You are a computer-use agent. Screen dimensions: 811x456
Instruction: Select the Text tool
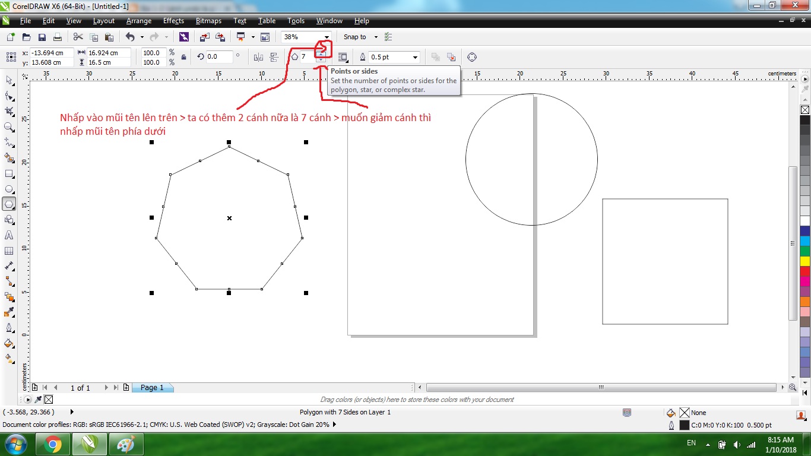tap(9, 235)
